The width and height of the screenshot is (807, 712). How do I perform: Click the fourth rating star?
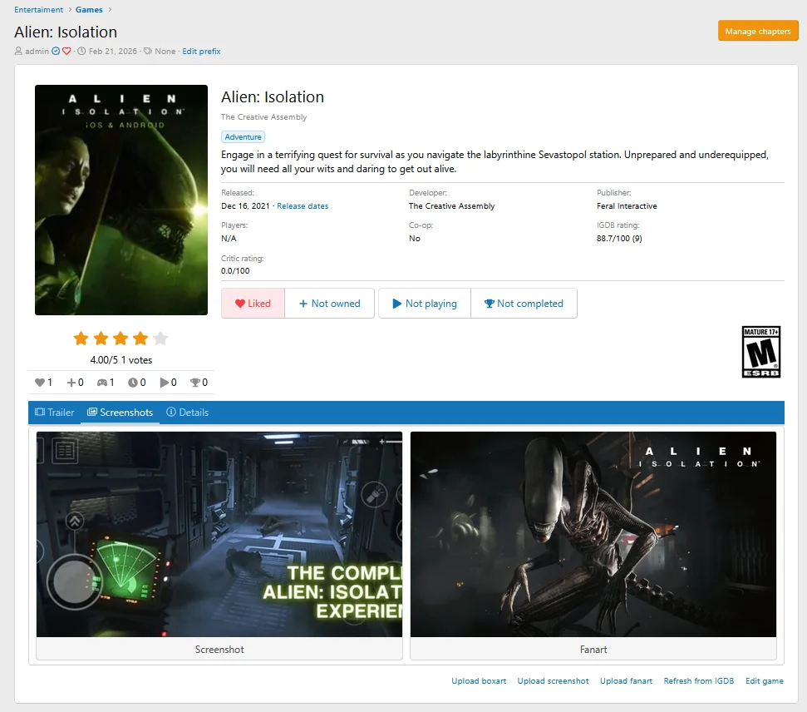(140, 339)
